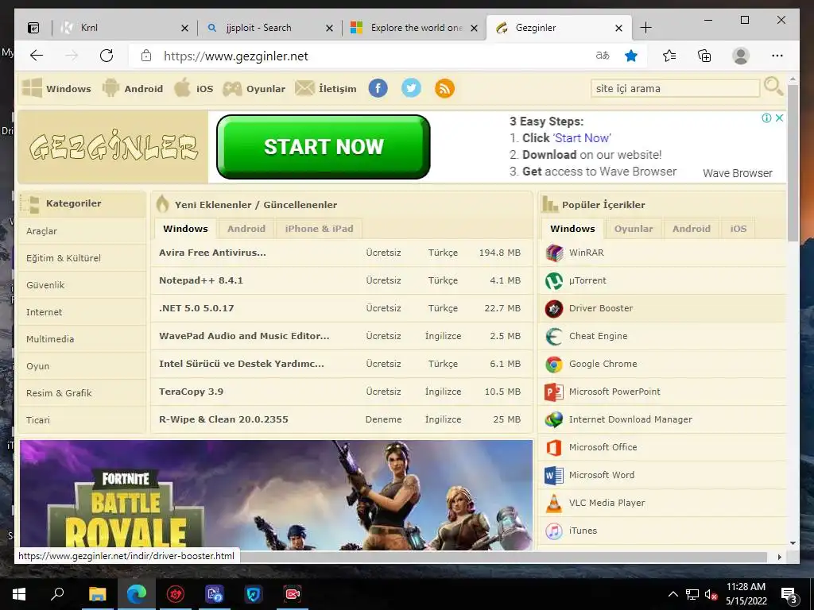Open the Multimedia category
The image size is (814, 610).
click(x=82, y=339)
